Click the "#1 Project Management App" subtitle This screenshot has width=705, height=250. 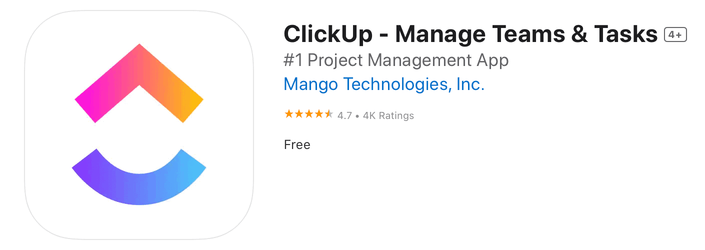tap(396, 60)
